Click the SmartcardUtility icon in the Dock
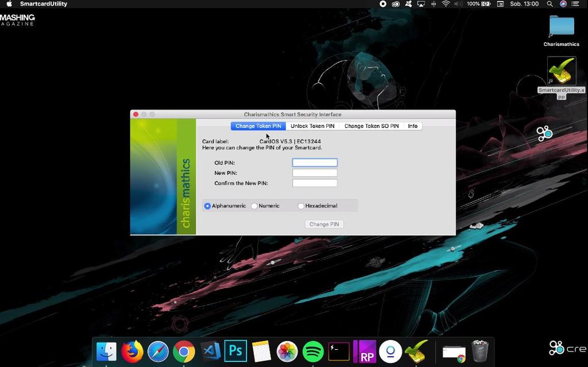Viewport: 588px width, 367px height. click(416, 352)
